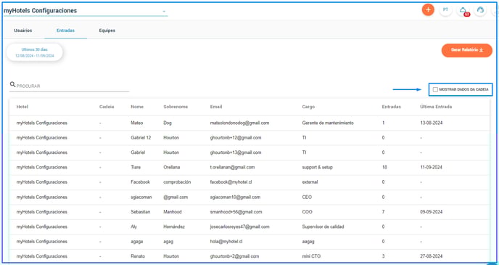Focus the Procurar search field
The image size is (499, 265).
tap(73, 86)
